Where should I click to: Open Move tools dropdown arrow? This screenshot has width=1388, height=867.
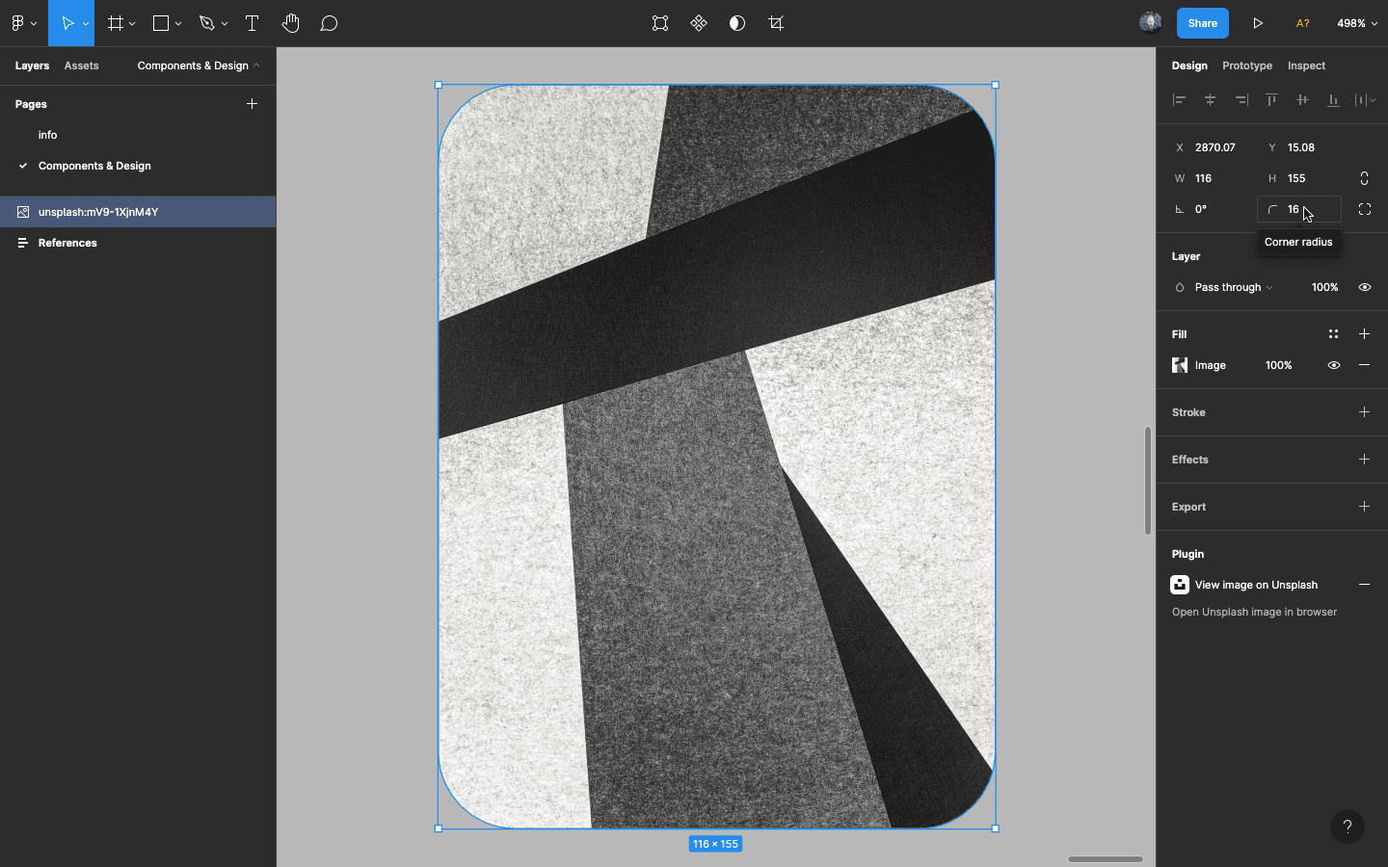[86, 24]
